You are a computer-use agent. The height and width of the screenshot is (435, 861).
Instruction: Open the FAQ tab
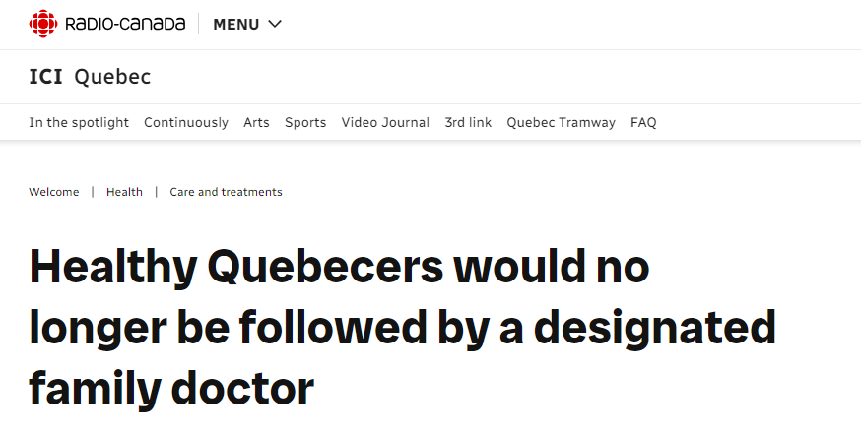pyautogui.click(x=643, y=123)
